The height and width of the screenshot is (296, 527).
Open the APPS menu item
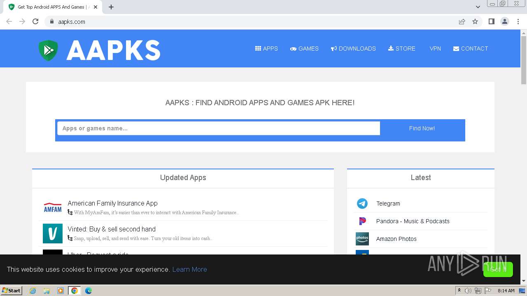(266, 49)
